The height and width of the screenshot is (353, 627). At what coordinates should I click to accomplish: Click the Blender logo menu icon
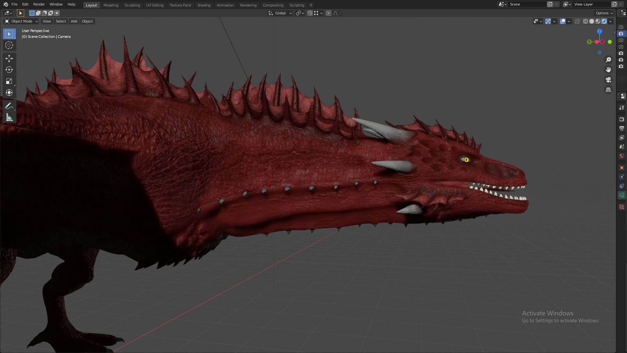coord(6,5)
